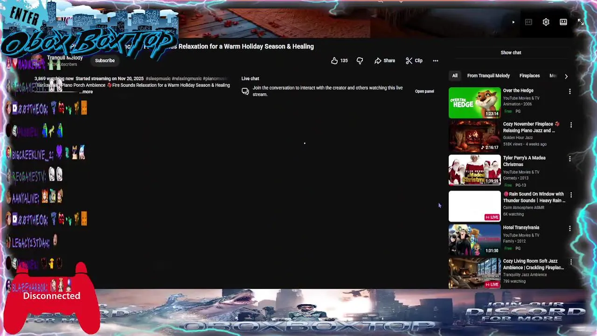Open options menu for Cozy Living Room Soft Jazz

click(x=571, y=262)
